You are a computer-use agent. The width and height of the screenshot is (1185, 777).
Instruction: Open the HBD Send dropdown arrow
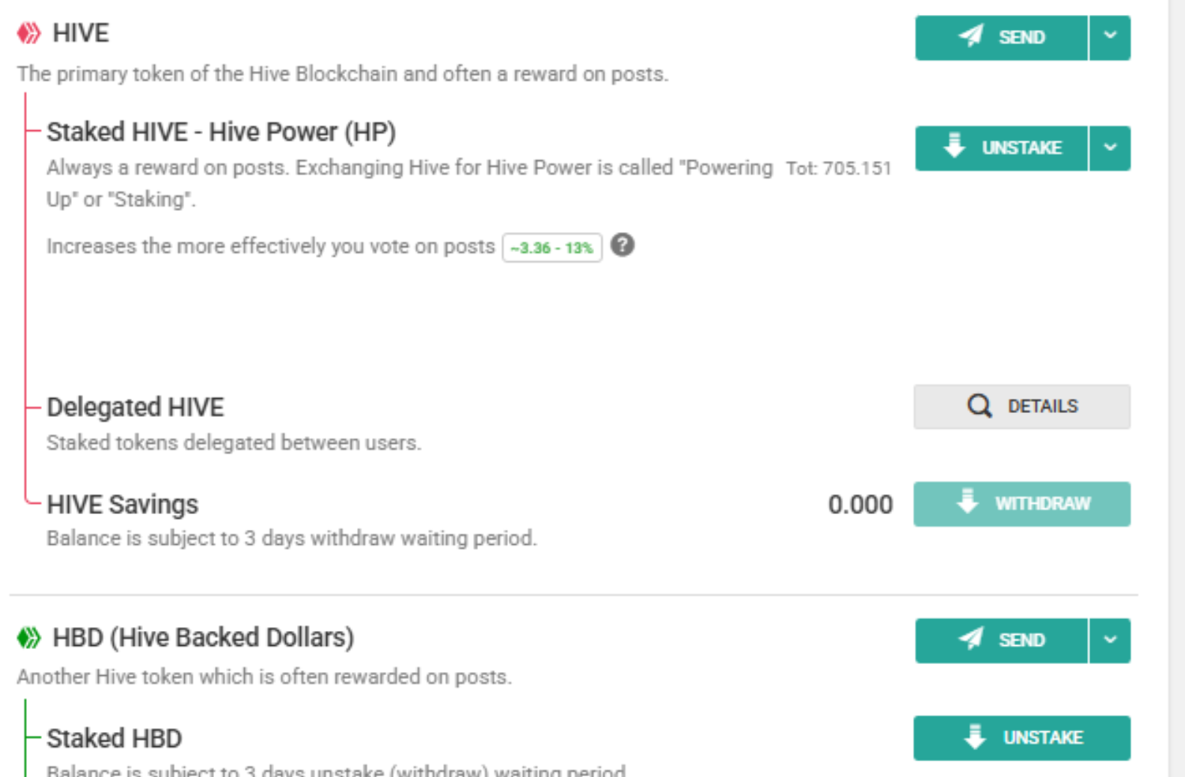[x=1110, y=640]
